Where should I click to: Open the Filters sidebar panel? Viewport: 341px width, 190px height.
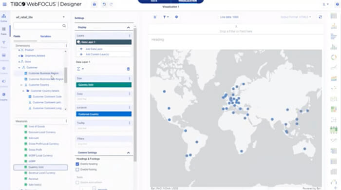coord(4,44)
